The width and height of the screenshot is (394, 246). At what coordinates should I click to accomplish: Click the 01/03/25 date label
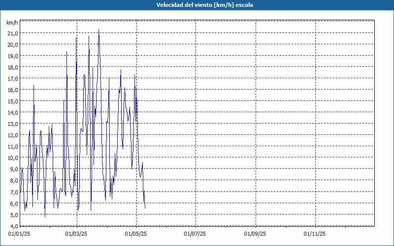76,234
